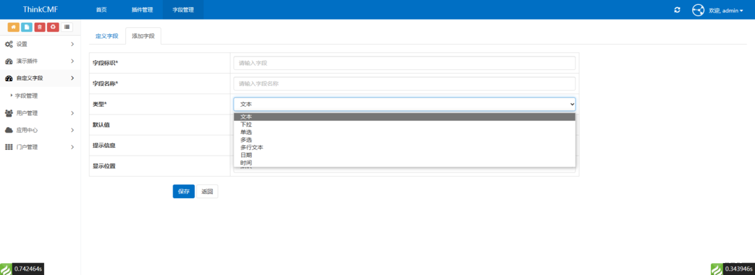Click the bottom-right debug trace icon
755x275 pixels.
pos(717,269)
